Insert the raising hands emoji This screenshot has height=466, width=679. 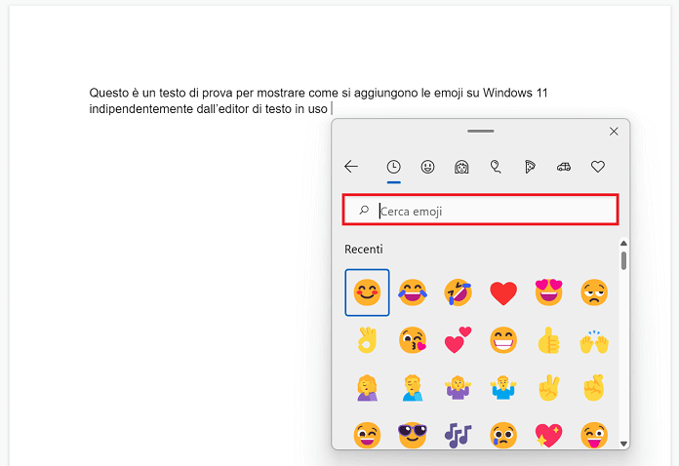pyautogui.click(x=594, y=341)
